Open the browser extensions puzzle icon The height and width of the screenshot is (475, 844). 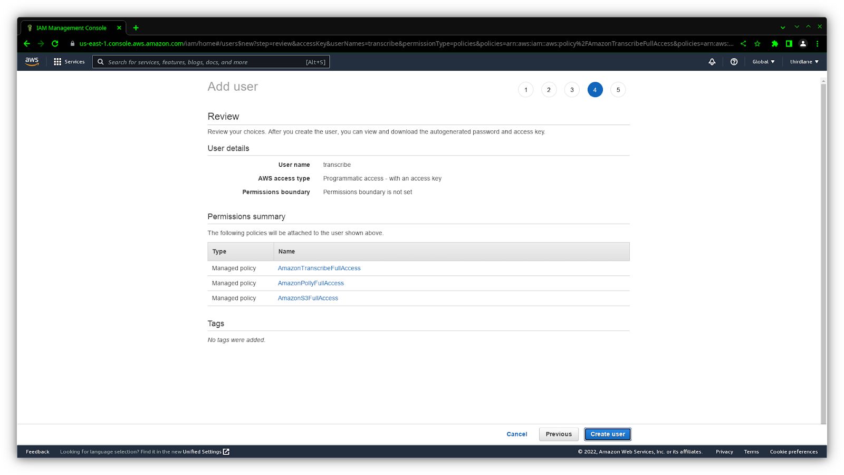coord(775,44)
